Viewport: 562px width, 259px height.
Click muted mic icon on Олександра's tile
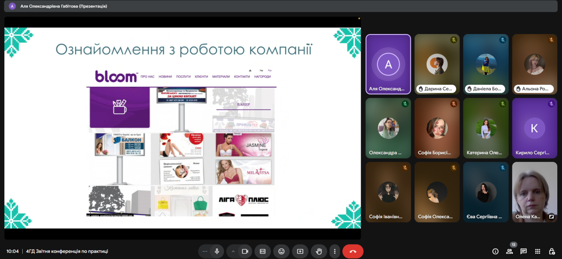tap(405, 104)
